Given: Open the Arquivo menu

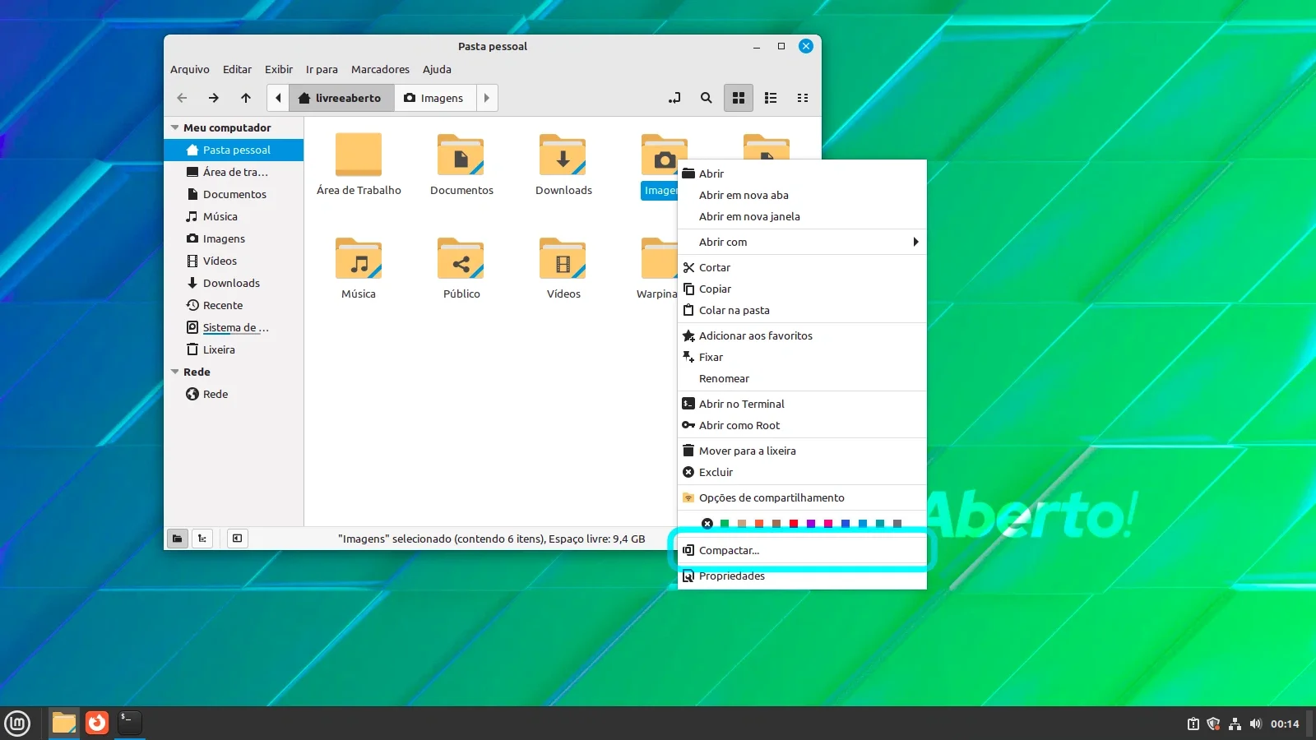Looking at the screenshot, I should 190,70.
